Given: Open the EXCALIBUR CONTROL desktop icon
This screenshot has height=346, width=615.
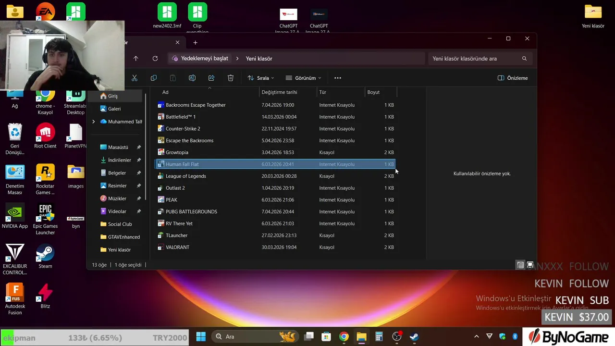Looking at the screenshot, I should [x=15, y=259].
